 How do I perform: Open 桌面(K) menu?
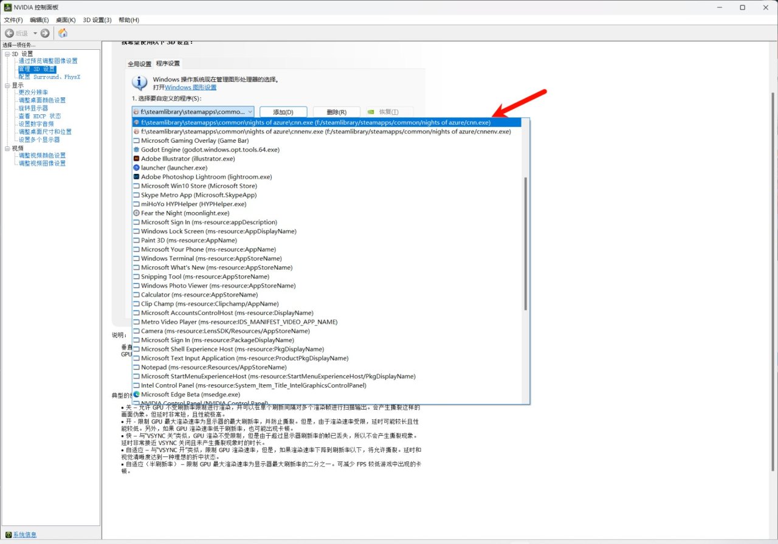click(x=66, y=20)
